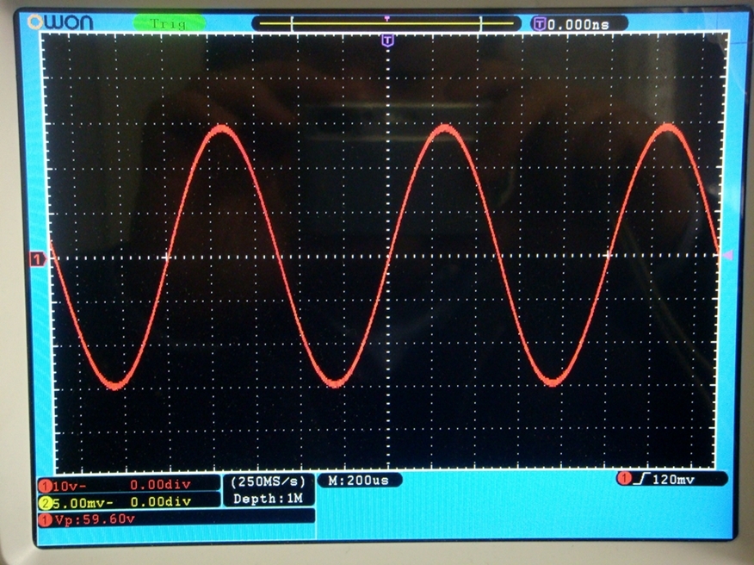
Task: Click the rising edge trigger slope symbol
Action: coord(642,478)
